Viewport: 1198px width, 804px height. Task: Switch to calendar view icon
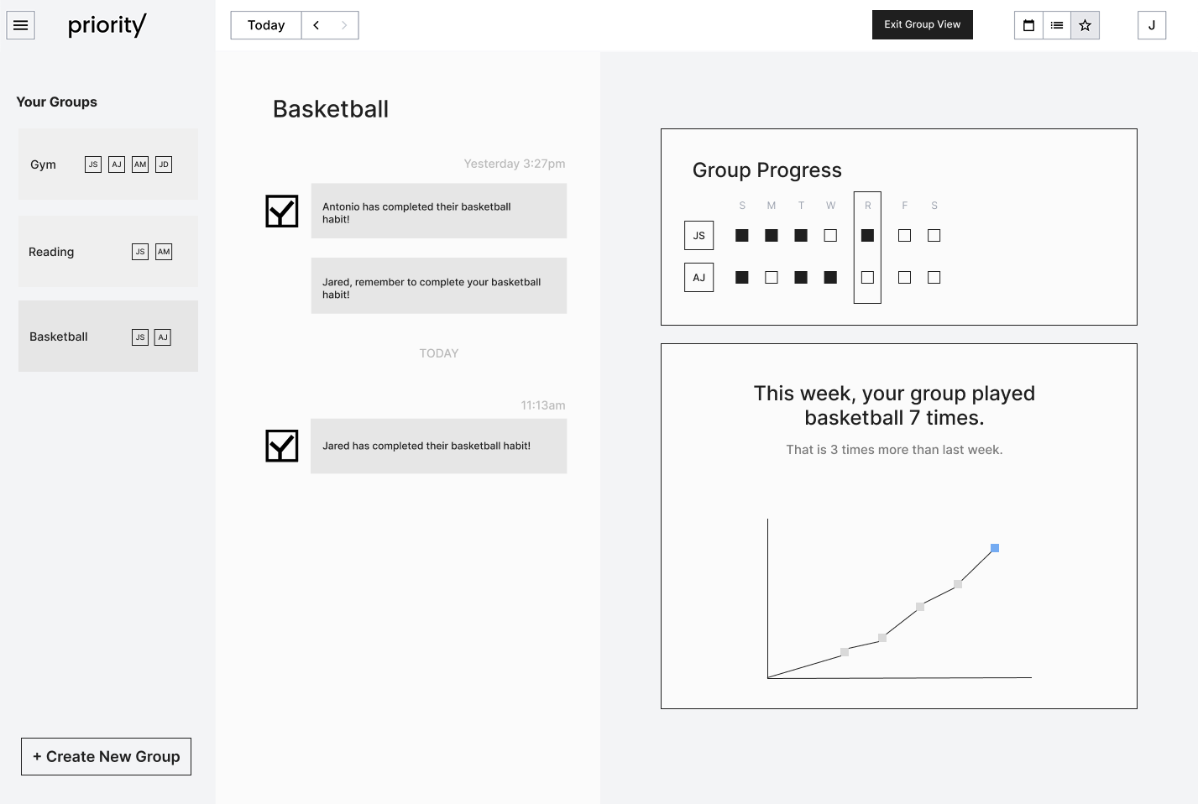pos(1028,25)
